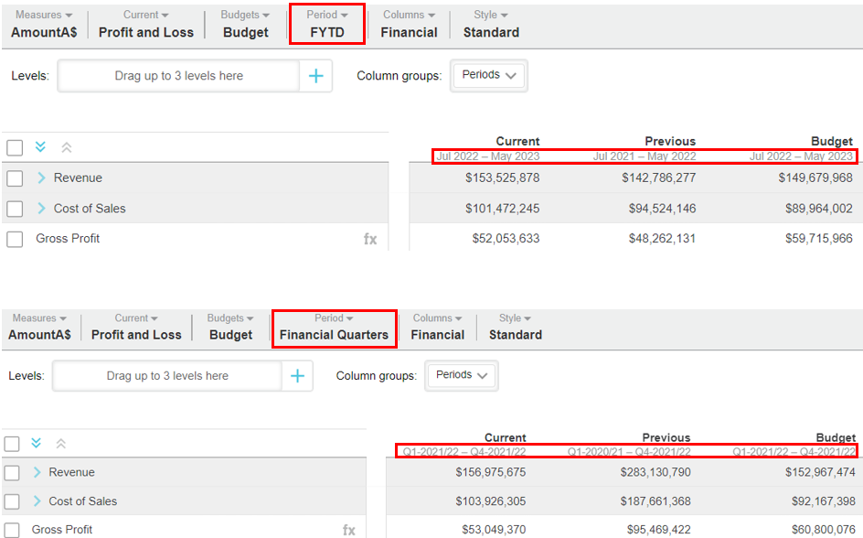Open the top Column groups Periods dropdown

[489, 76]
